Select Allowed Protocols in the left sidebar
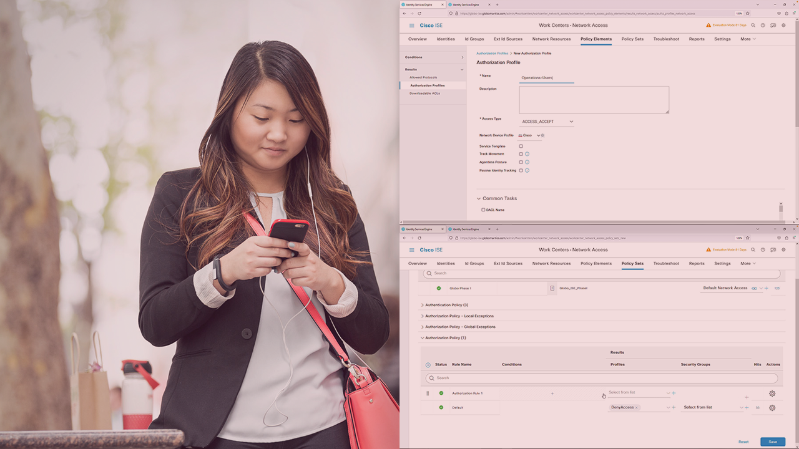Viewport: 799px width, 449px height. click(x=423, y=77)
